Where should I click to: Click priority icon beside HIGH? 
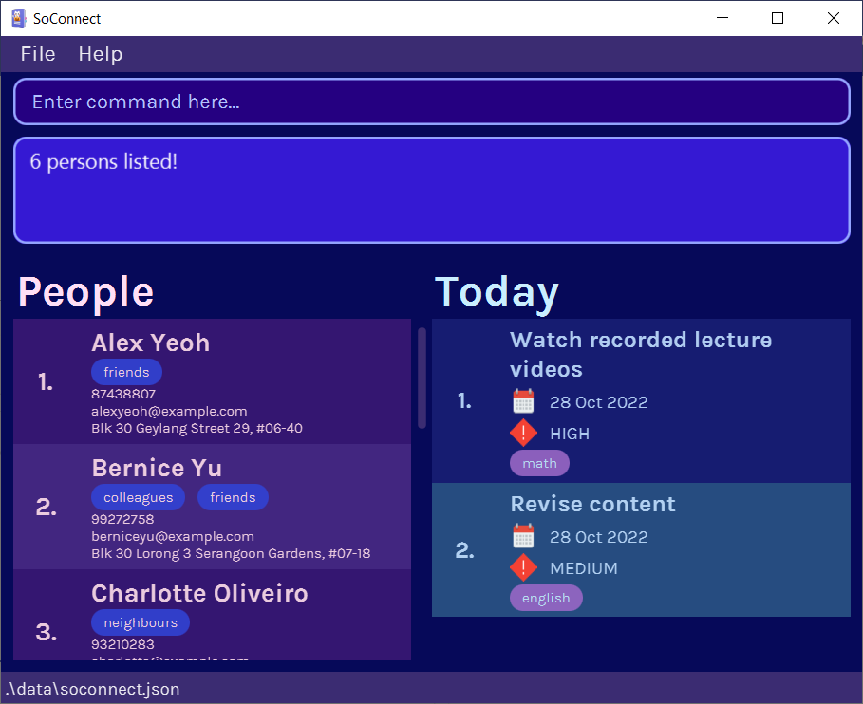pyautogui.click(x=523, y=433)
